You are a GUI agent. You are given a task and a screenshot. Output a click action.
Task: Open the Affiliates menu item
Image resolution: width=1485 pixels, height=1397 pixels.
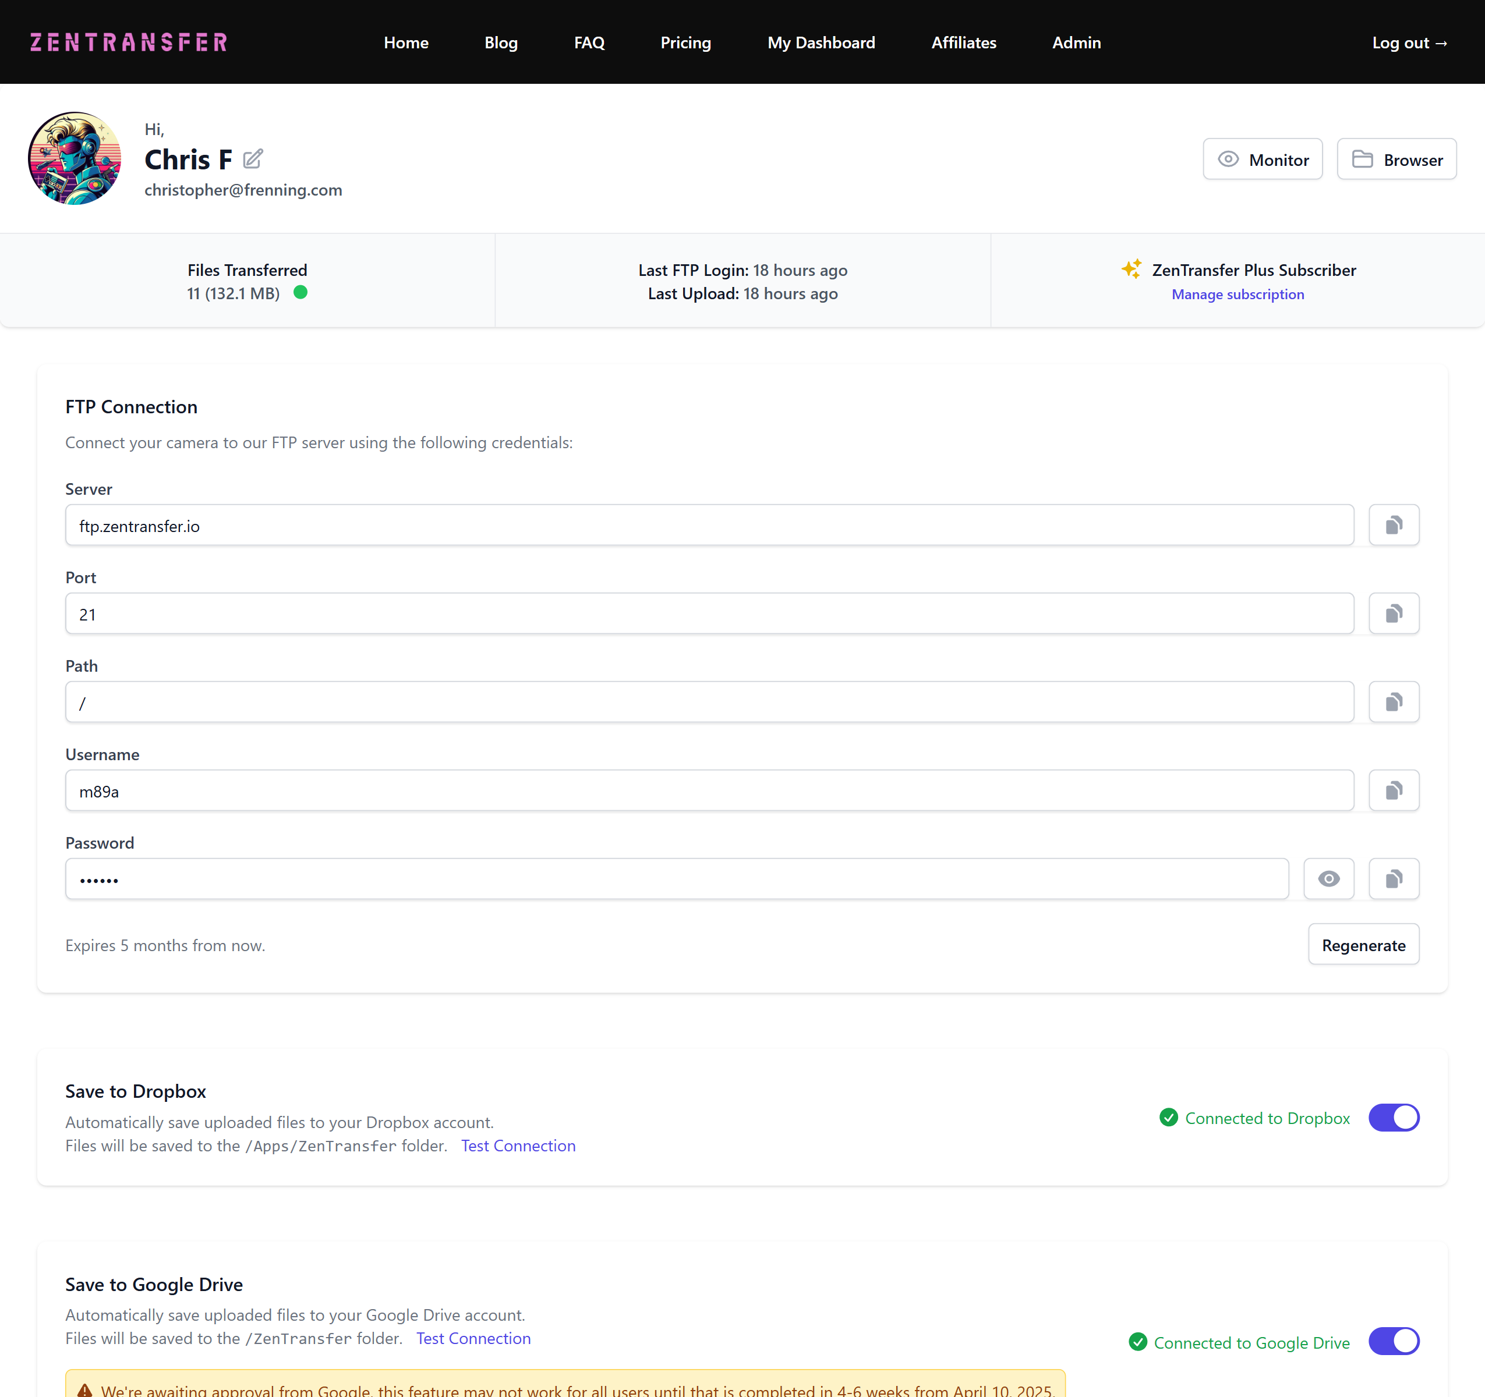point(963,42)
